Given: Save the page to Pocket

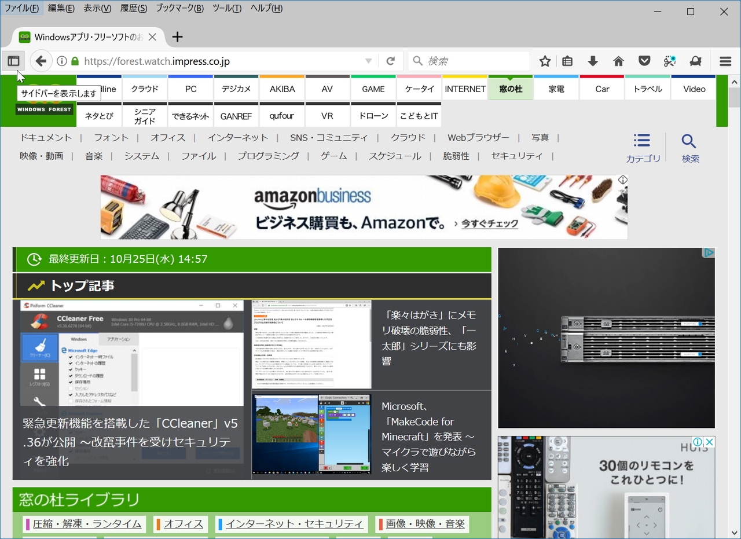Looking at the screenshot, I should click(x=643, y=60).
